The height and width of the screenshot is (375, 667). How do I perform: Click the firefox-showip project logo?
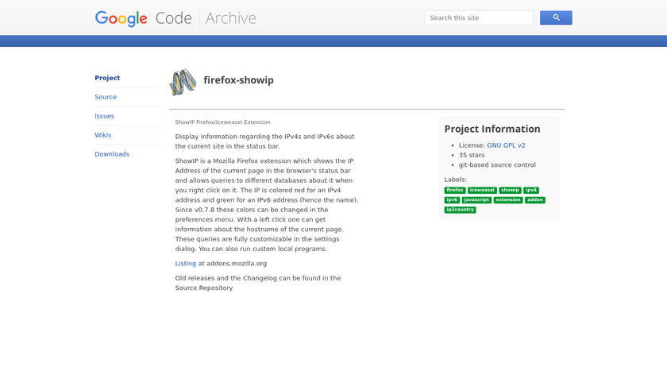pos(183,82)
